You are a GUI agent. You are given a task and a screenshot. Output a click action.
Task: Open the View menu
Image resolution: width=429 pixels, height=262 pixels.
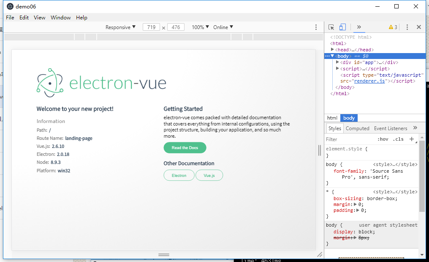pyautogui.click(x=39, y=17)
